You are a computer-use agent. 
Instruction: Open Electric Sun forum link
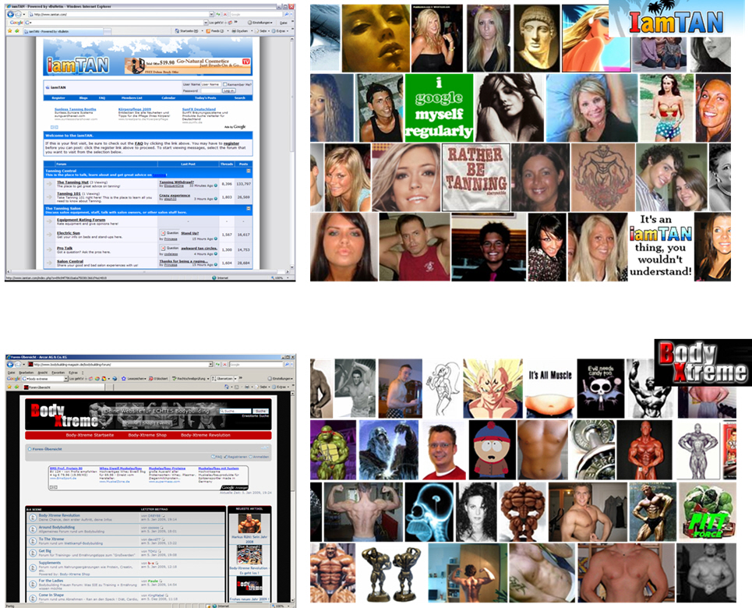click(x=69, y=233)
